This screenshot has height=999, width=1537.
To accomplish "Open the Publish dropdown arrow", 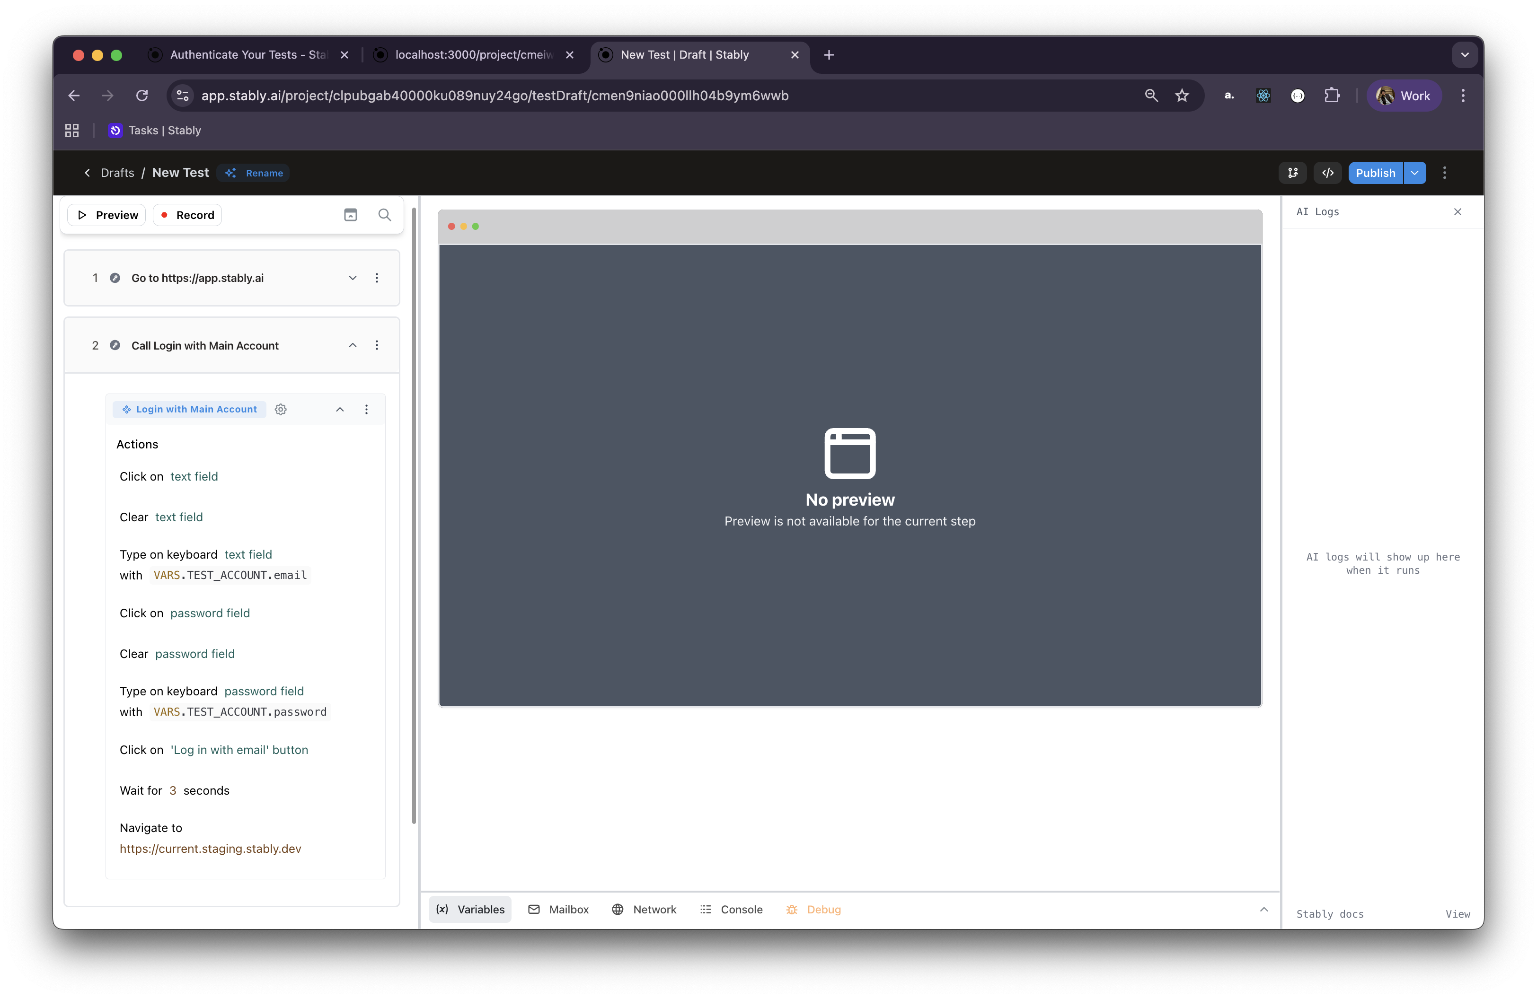I will 1414,173.
